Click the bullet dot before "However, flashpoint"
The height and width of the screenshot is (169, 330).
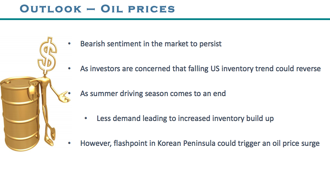70,143
